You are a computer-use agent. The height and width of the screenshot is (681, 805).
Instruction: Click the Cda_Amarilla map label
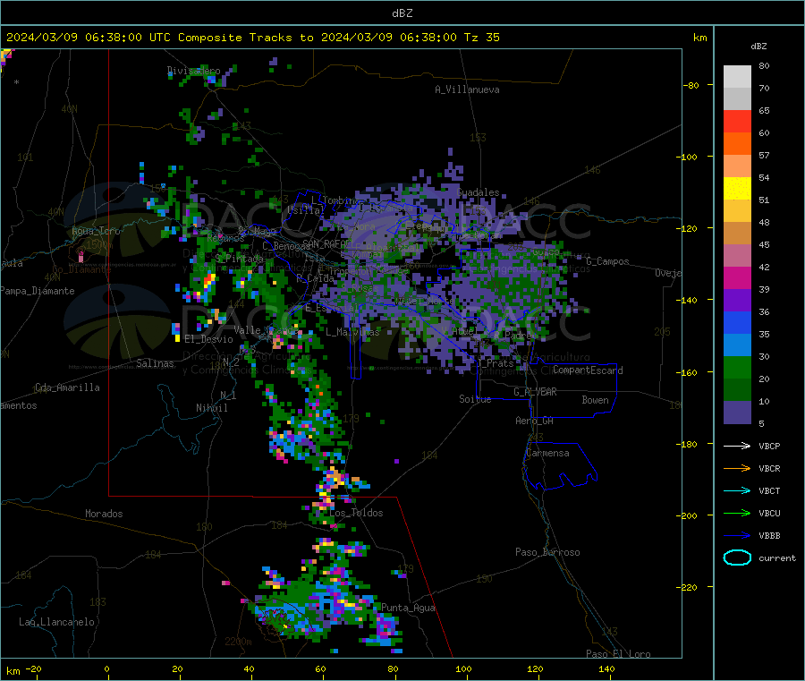point(67,387)
